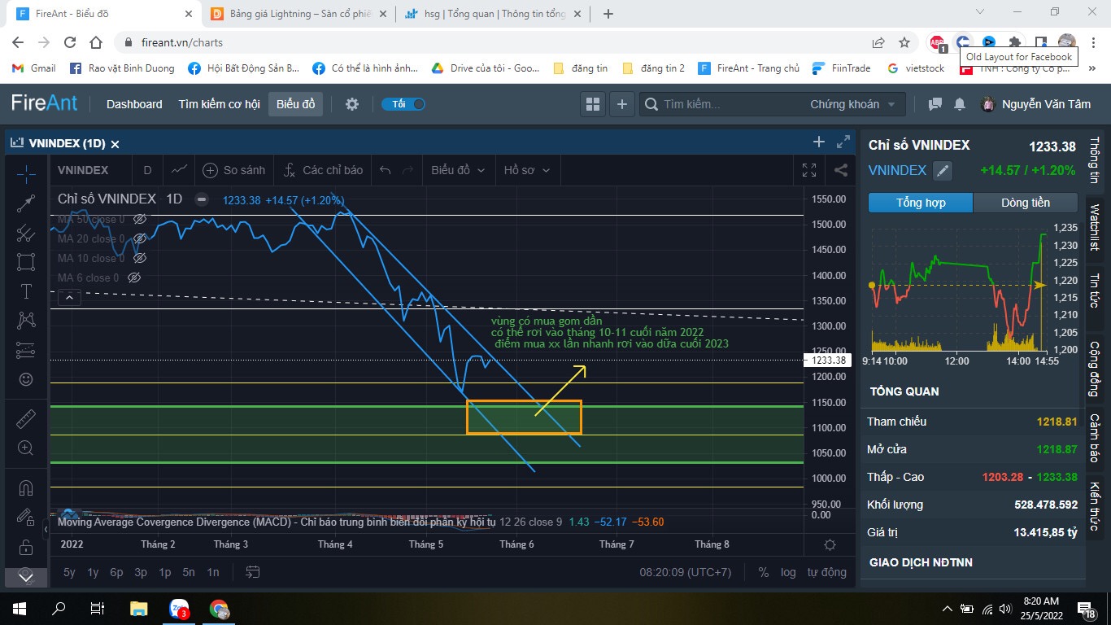Show the MA 50 indicator via eye icon

(x=140, y=219)
